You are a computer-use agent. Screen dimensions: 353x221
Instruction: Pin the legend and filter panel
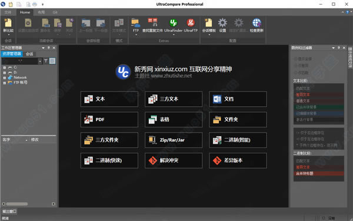(x=339, y=48)
